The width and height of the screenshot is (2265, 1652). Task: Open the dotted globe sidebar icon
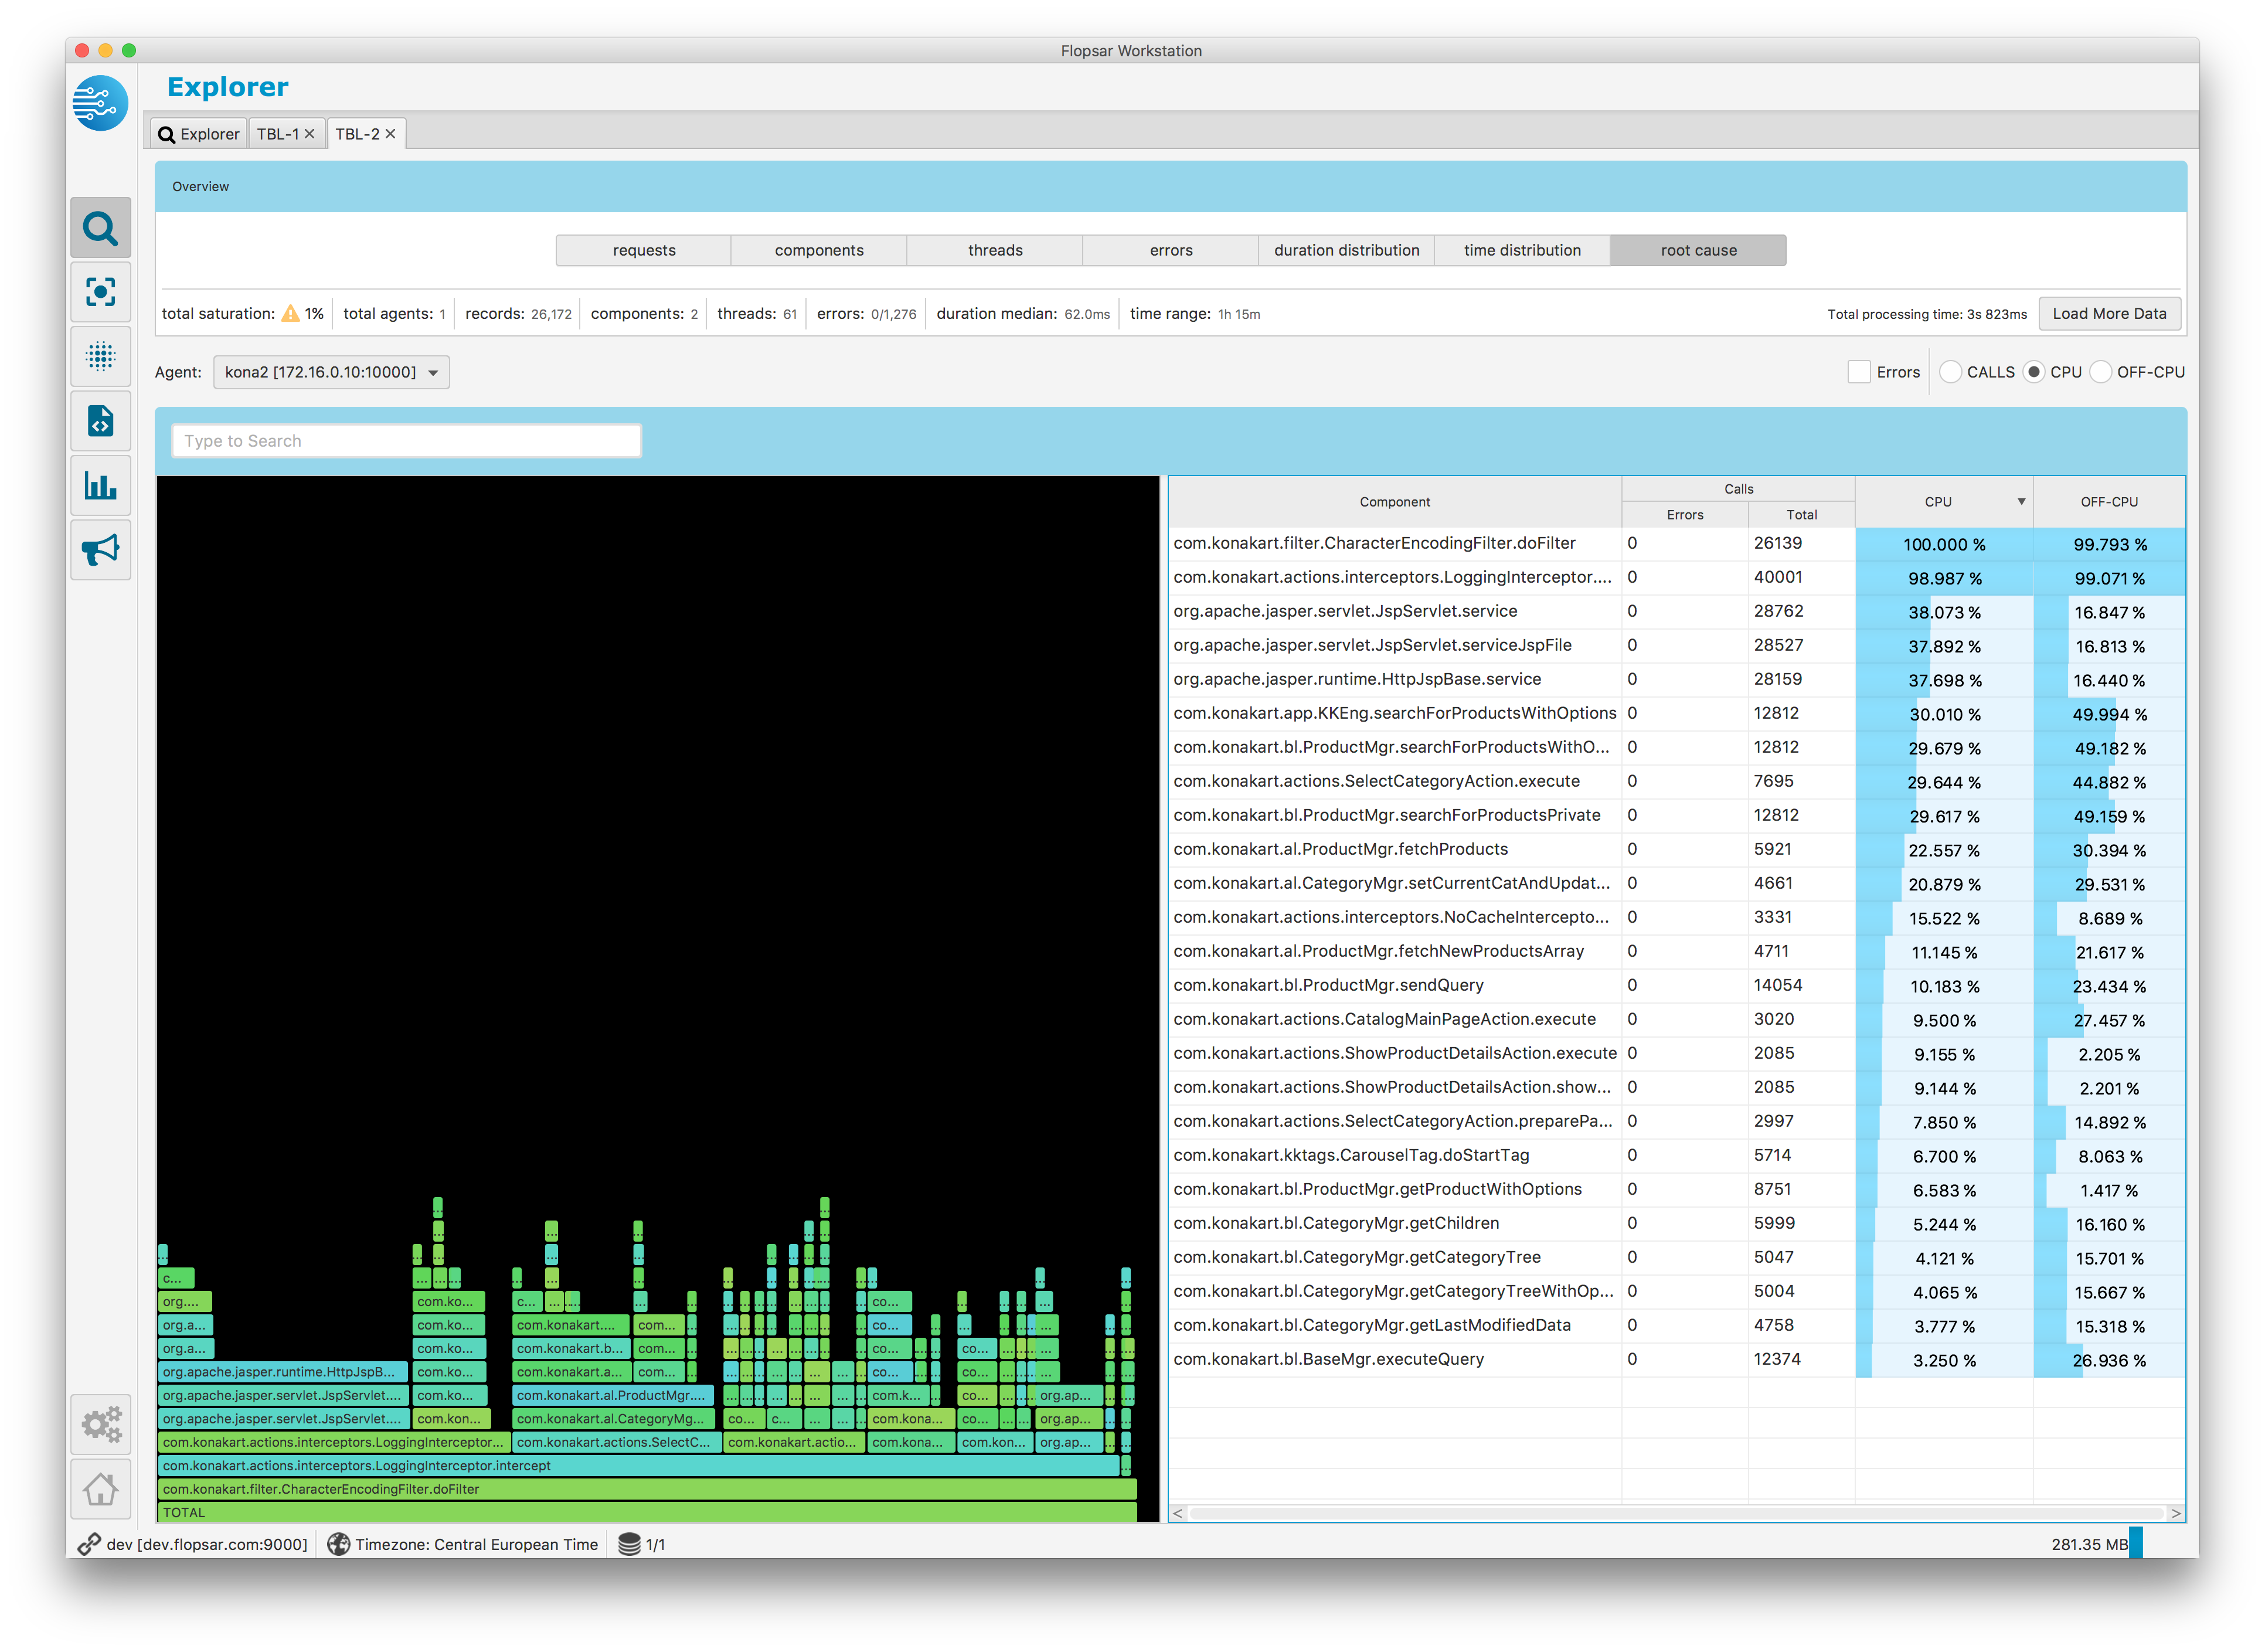click(100, 356)
